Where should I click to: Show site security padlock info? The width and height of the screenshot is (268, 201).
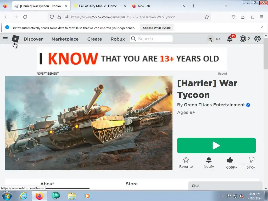pyautogui.click(x=59, y=17)
